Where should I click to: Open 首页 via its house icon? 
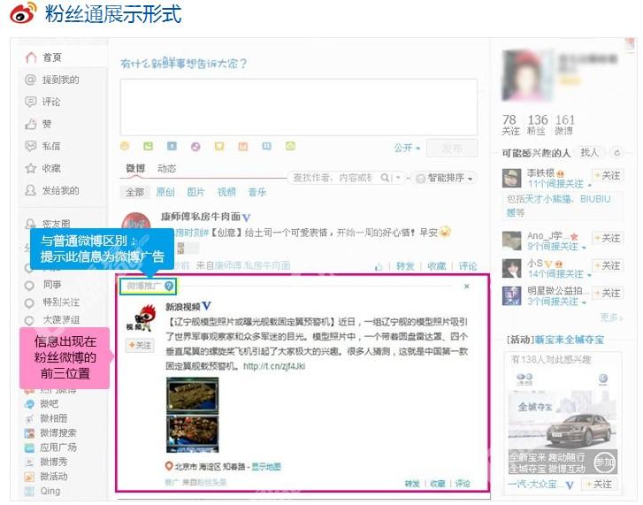[x=31, y=57]
